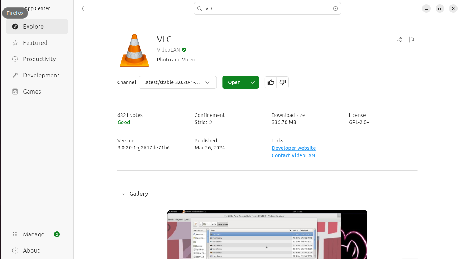Open the Channel version dropdown
This screenshot has height=259, width=460.
click(x=177, y=82)
